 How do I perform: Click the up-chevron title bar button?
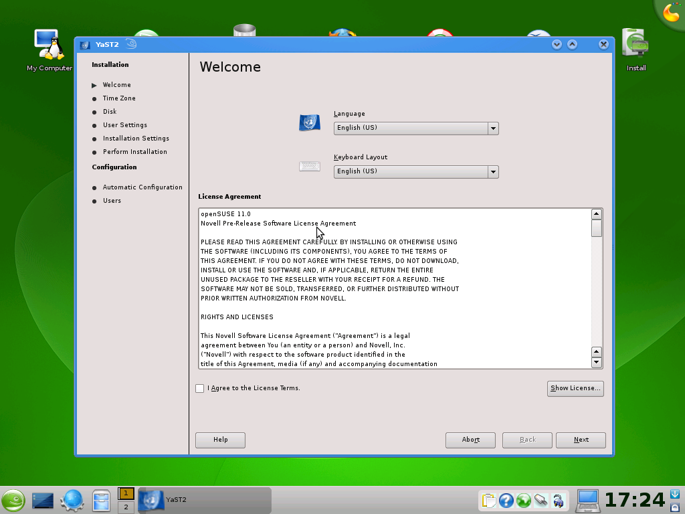pyautogui.click(x=573, y=44)
